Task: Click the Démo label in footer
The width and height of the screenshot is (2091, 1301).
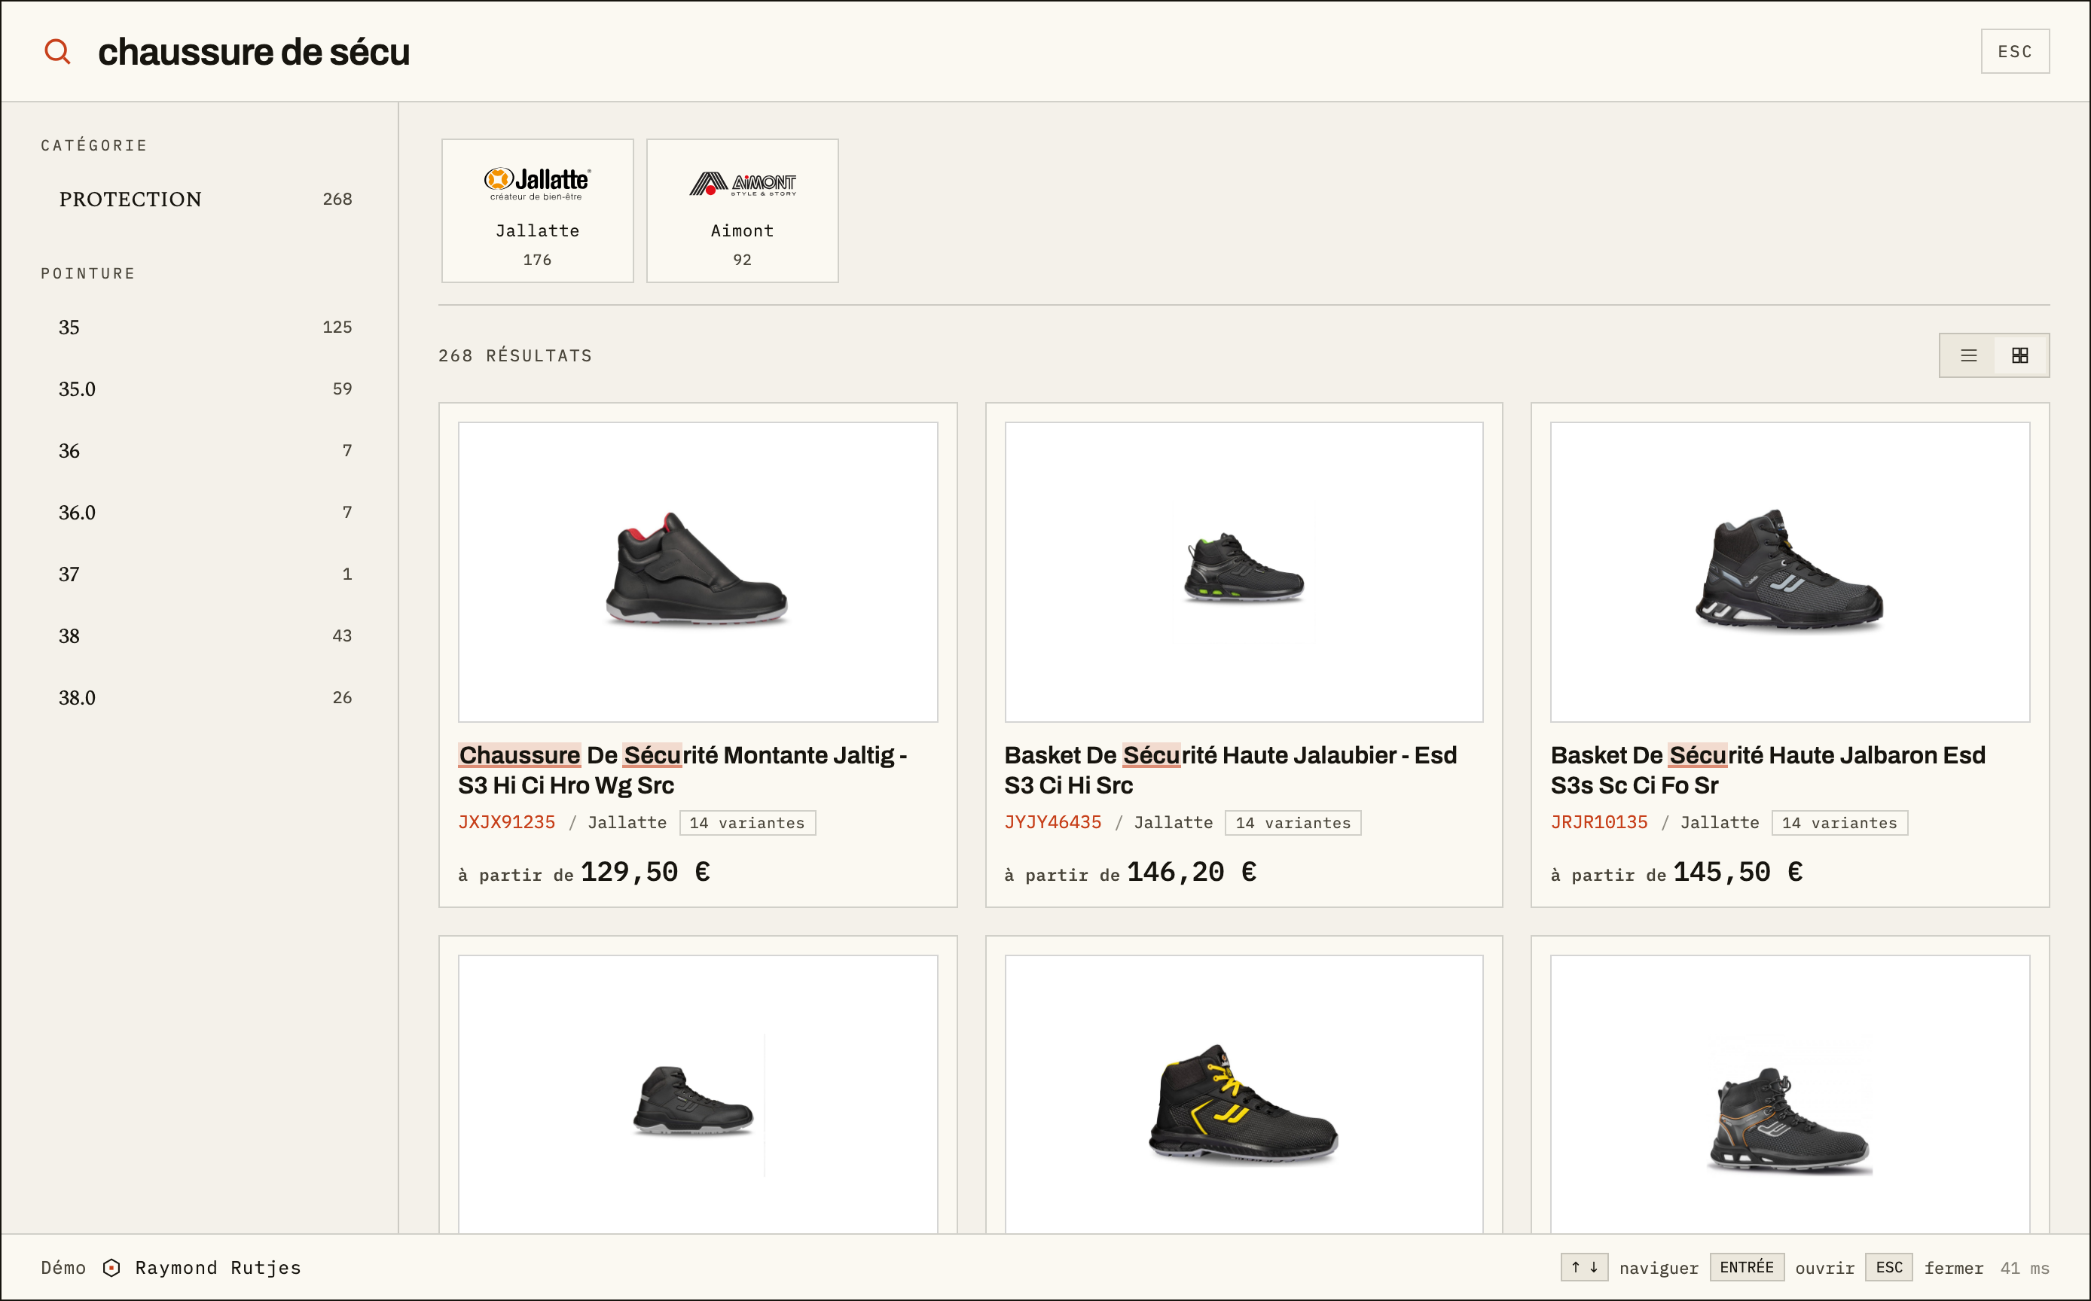Action: click(x=63, y=1267)
